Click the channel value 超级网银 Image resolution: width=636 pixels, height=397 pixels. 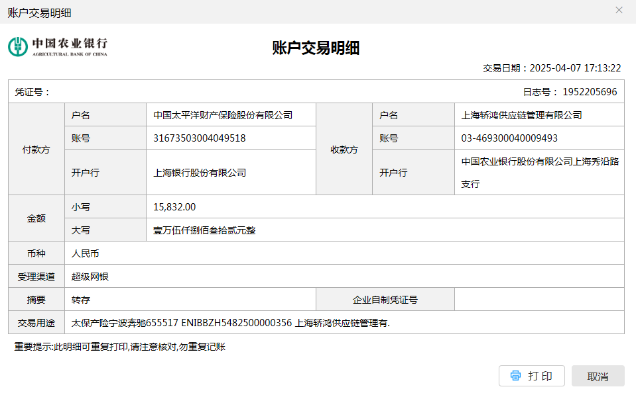[x=90, y=277]
